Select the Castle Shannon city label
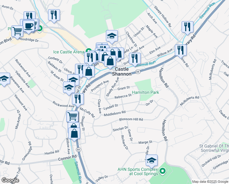 click(x=122, y=71)
